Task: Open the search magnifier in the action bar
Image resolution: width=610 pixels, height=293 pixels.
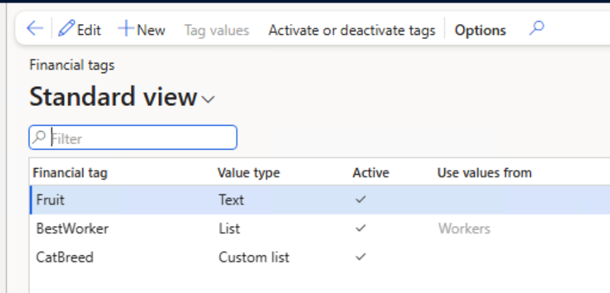Action: [x=536, y=28]
